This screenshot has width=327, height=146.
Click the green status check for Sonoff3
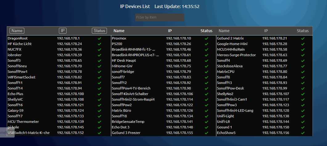click(100, 60)
